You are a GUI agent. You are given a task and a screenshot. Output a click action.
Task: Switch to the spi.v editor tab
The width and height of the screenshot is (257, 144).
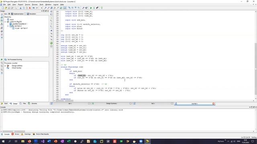(70, 104)
